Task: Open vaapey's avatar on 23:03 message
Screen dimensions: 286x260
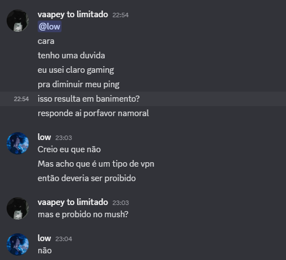Action: [18, 208]
